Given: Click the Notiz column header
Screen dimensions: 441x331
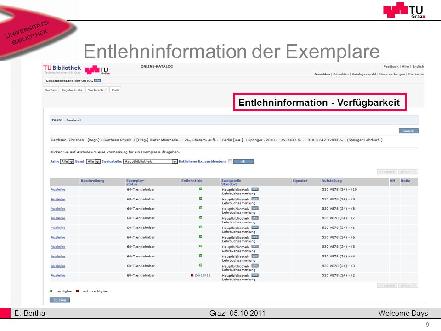Looking at the screenshot, I should point(405,181).
